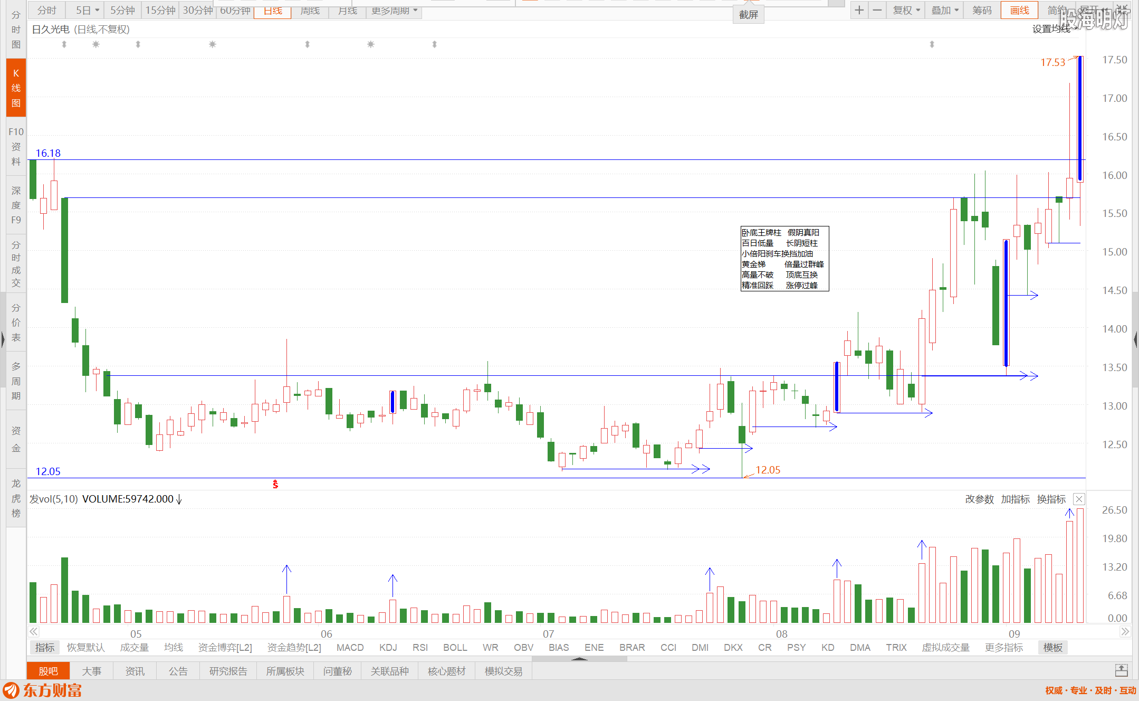
Task: Click 改参数 to edit parameters
Action: pyautogui.click(x=979, y=499)
